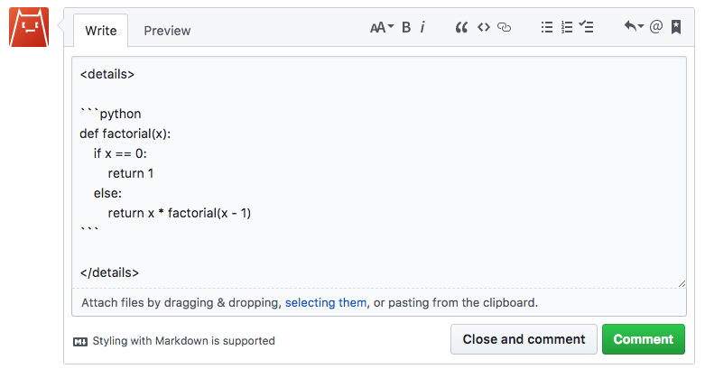Viewport: 705px width, 378px height.
Task: Add a numbered list
Action: point(567,27)
